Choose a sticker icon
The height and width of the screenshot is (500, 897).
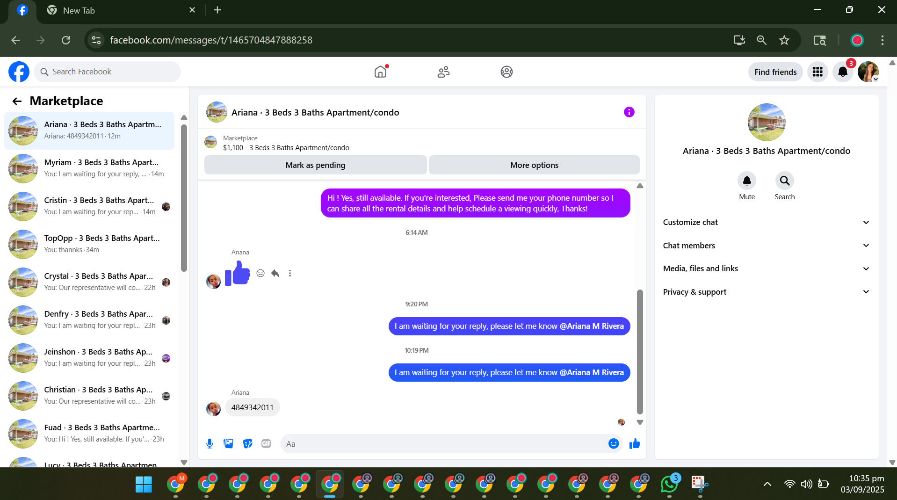pos(247,444)
